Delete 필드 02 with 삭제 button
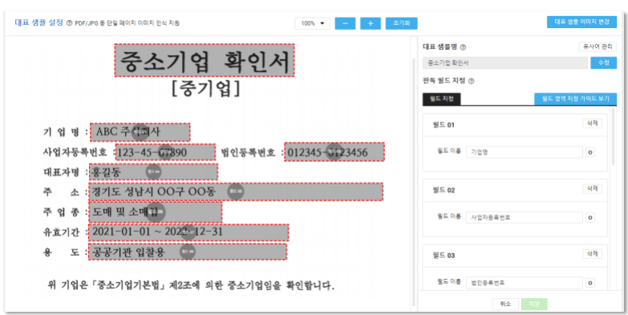This screenshot has height=315, width=628. 593,188
